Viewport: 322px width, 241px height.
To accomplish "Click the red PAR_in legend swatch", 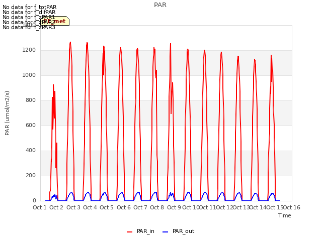I will [x=130, y=232].
